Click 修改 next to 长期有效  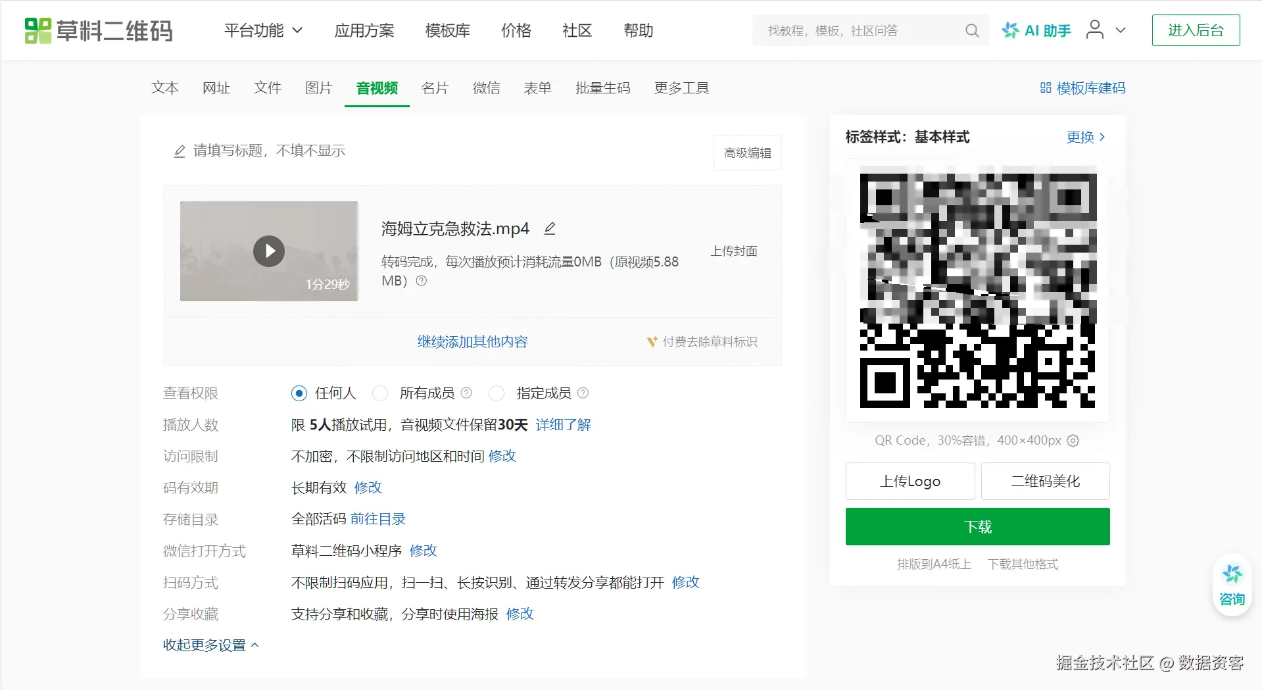click(x=368, y=487)
